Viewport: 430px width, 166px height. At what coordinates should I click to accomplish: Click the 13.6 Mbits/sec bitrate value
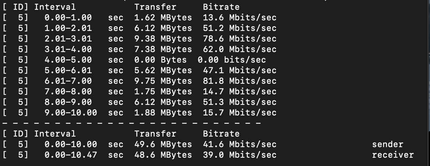click(240, 18)
